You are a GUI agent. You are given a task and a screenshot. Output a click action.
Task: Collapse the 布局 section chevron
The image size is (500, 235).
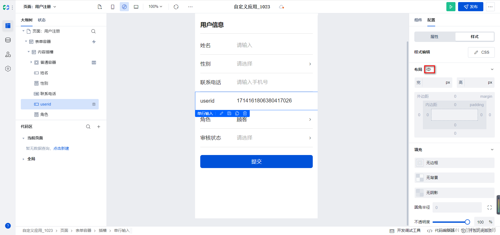pos(492,69)
